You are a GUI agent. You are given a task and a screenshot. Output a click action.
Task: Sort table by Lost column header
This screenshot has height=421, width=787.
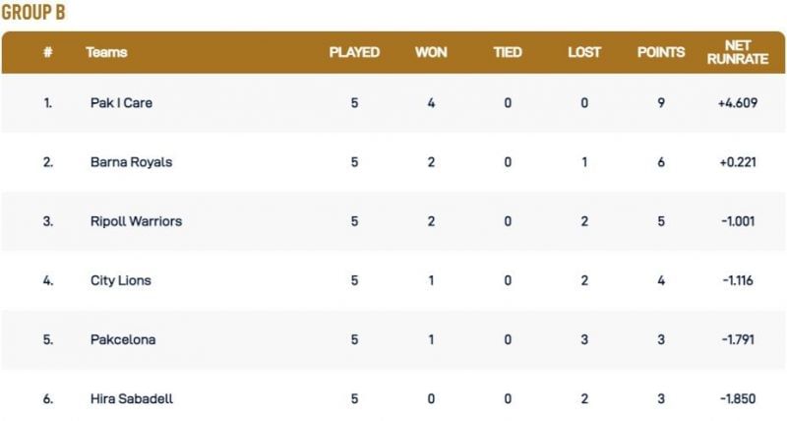[x=584, y=52]
